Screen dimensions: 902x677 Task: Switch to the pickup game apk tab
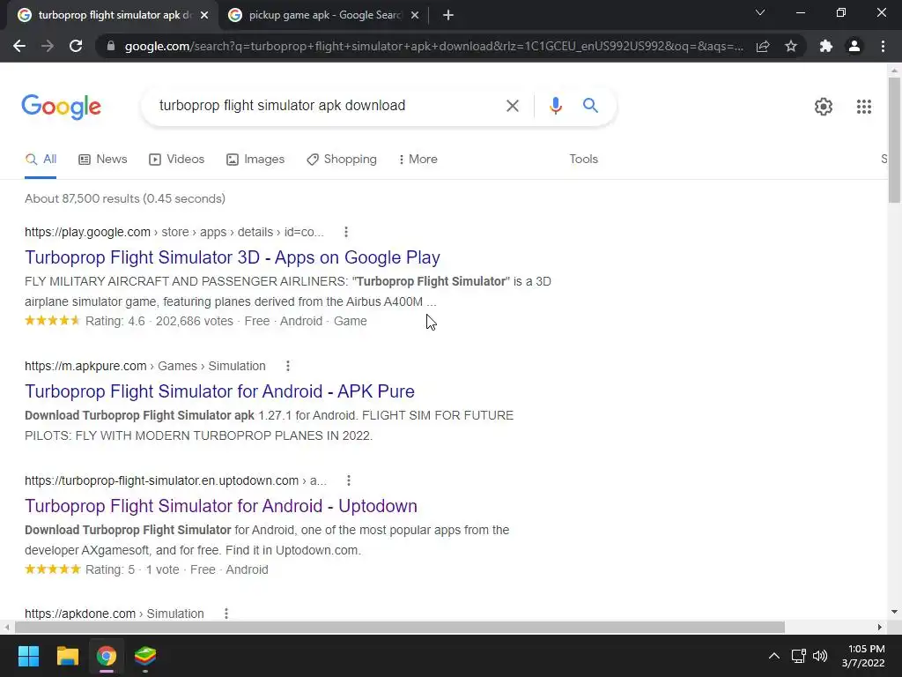(322, 15)
